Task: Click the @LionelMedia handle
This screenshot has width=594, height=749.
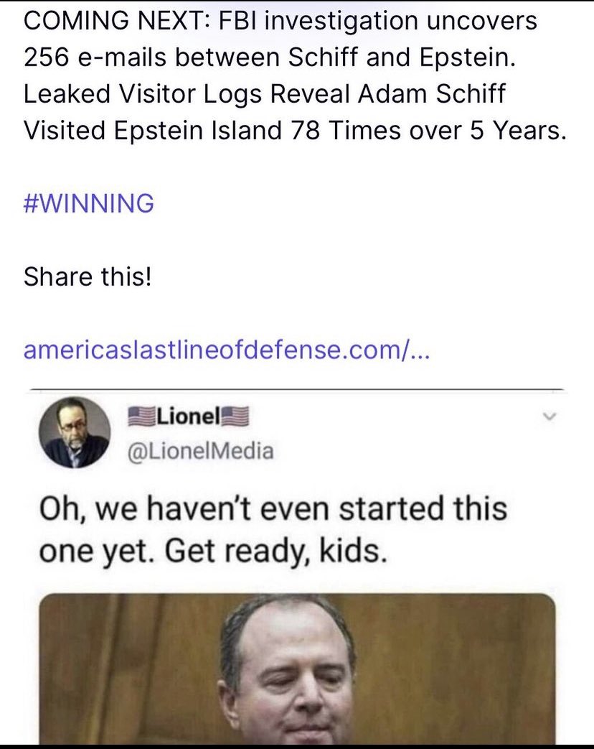Action: coord(200,450)
